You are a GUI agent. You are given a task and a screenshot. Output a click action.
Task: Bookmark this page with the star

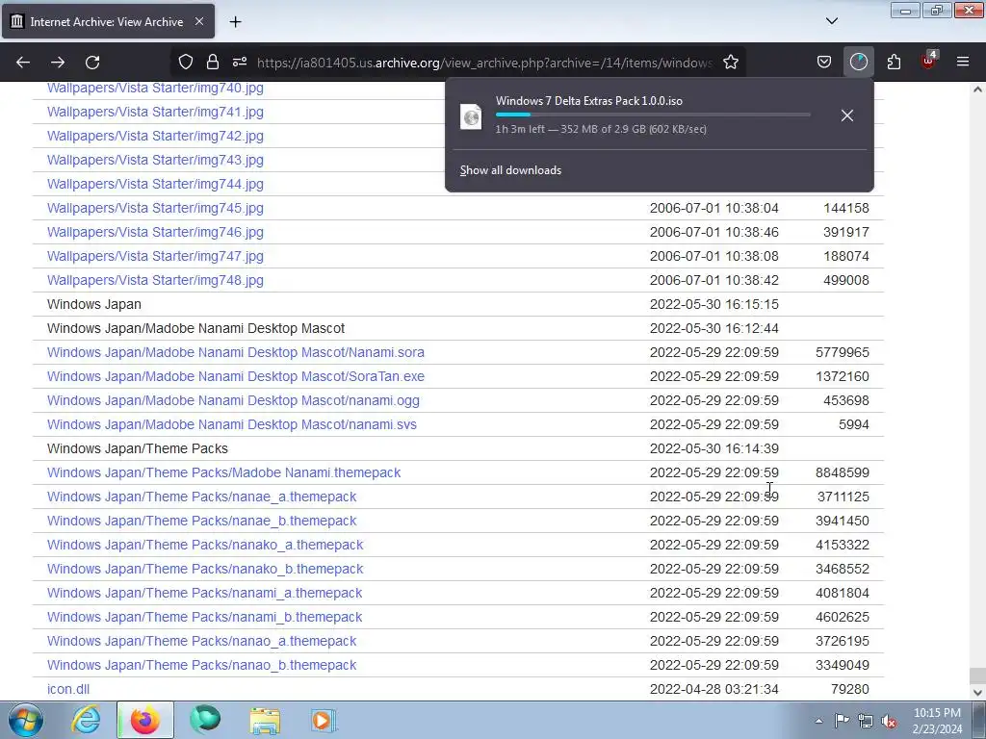[730, 63]
